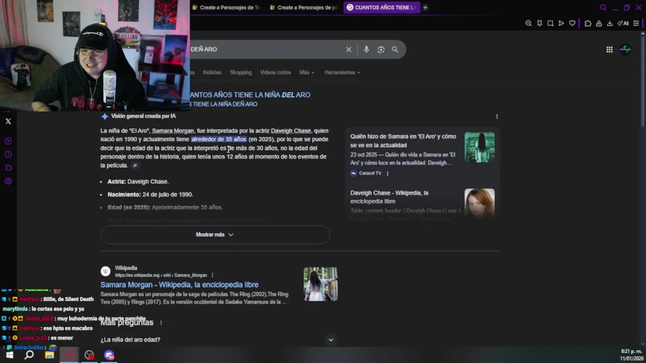Image resolution: width=646 pixels, height=363 pixels.
Task: Click the profile account icon in toolbar
Action: tap(599, 23)
